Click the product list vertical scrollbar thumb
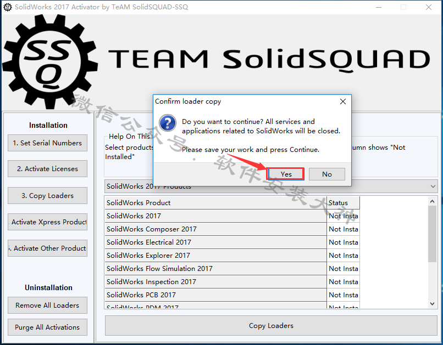The image size is (443, 345). tap(432, 234)
